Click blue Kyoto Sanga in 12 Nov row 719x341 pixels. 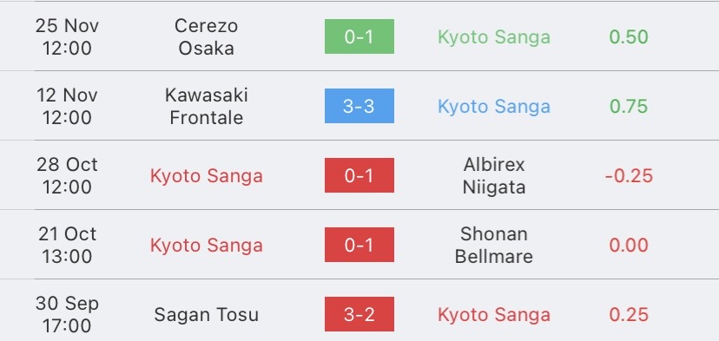[494, 107]
